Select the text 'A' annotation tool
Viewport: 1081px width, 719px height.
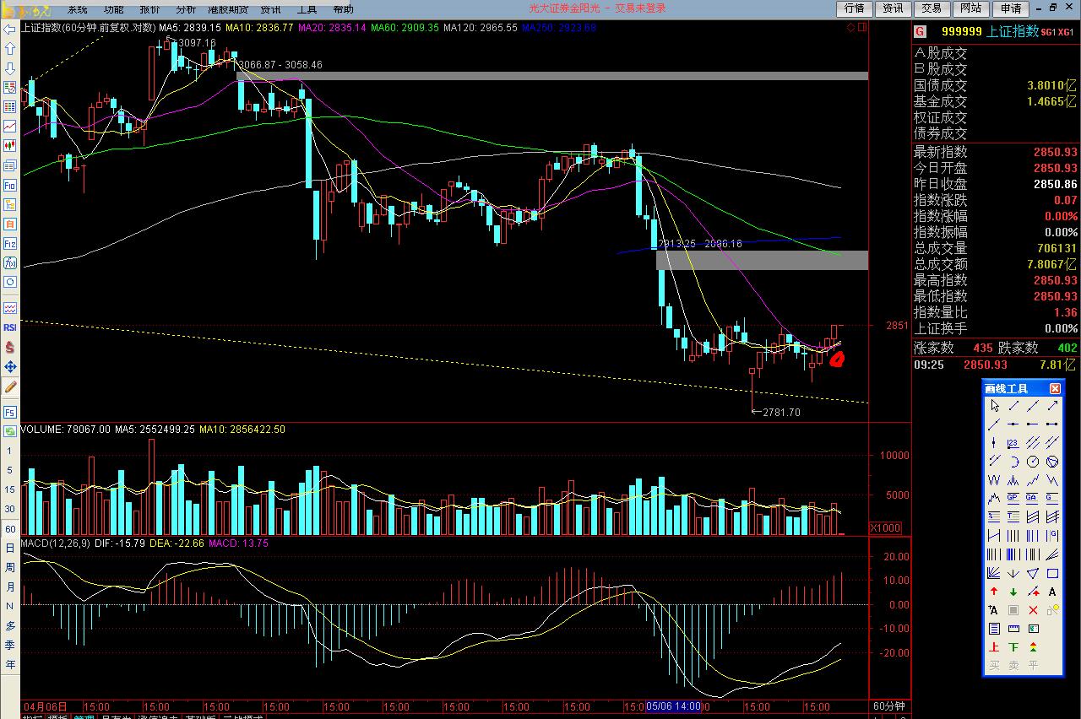click(x=1052, y=592)
